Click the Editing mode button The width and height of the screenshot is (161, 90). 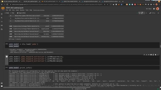[152, 13]
